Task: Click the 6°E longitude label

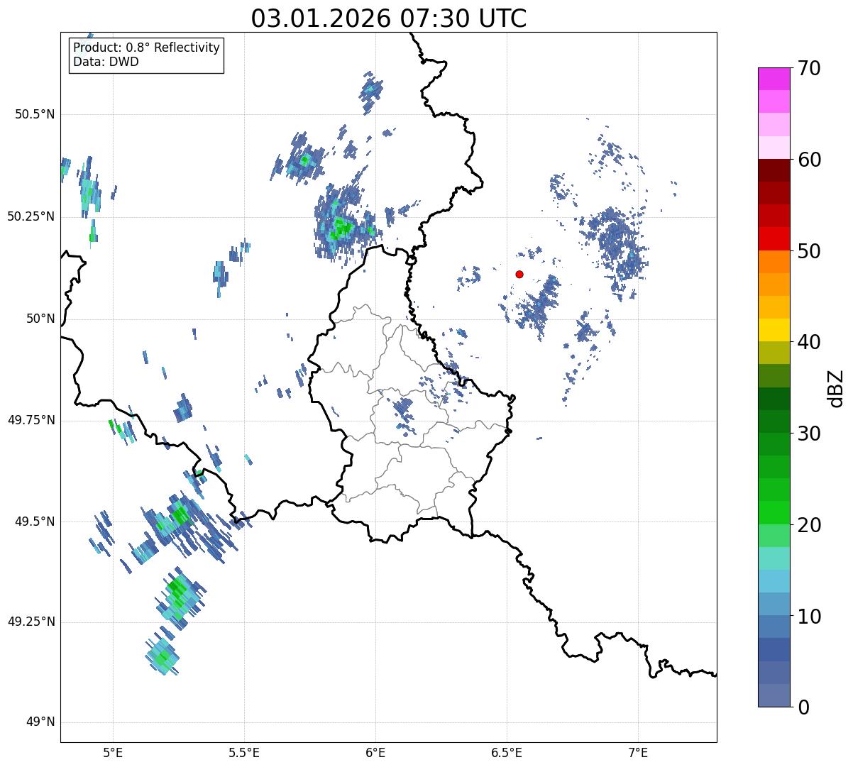Action: point(375,751)
